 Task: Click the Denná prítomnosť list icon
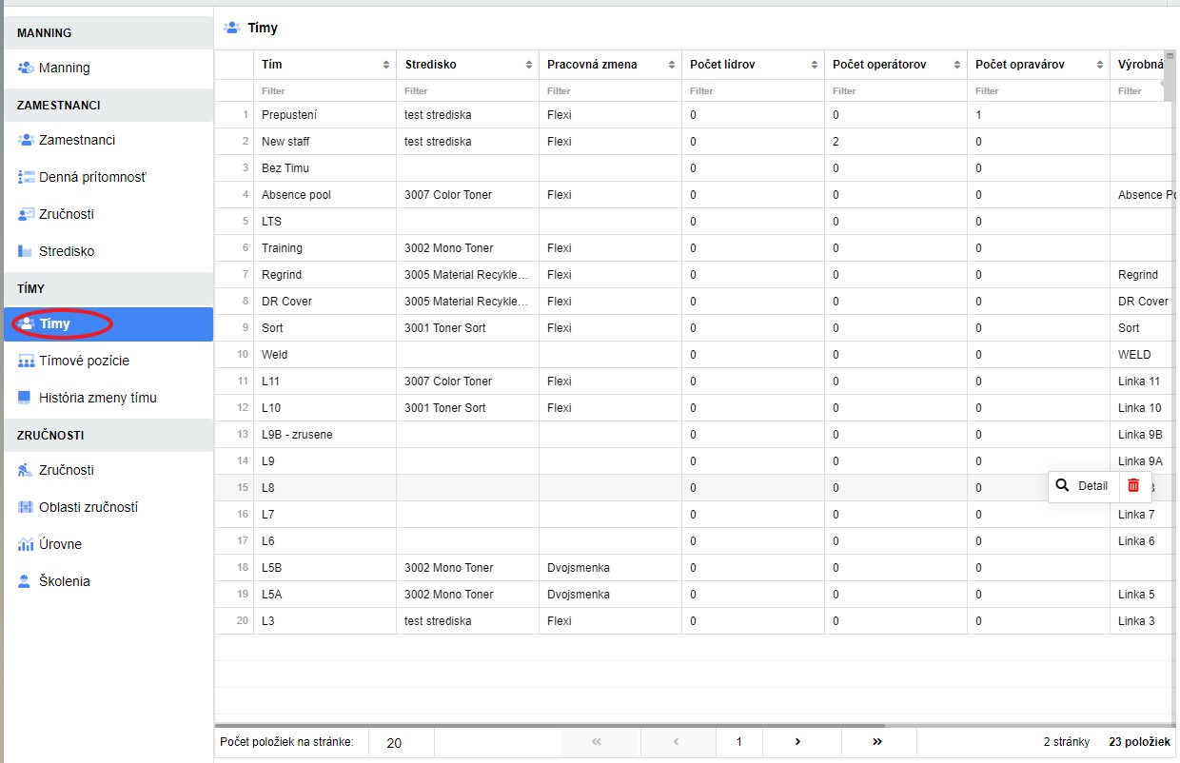pyautogui.click(x=26, y=177)
